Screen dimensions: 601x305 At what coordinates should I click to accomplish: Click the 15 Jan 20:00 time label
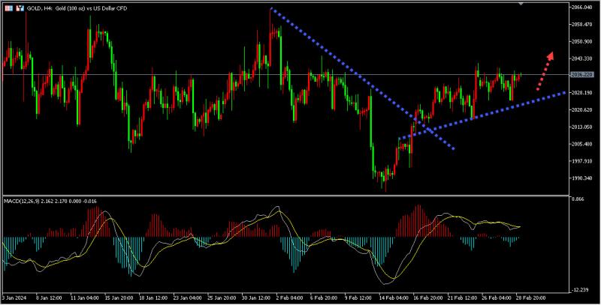(x=119, y=298)
